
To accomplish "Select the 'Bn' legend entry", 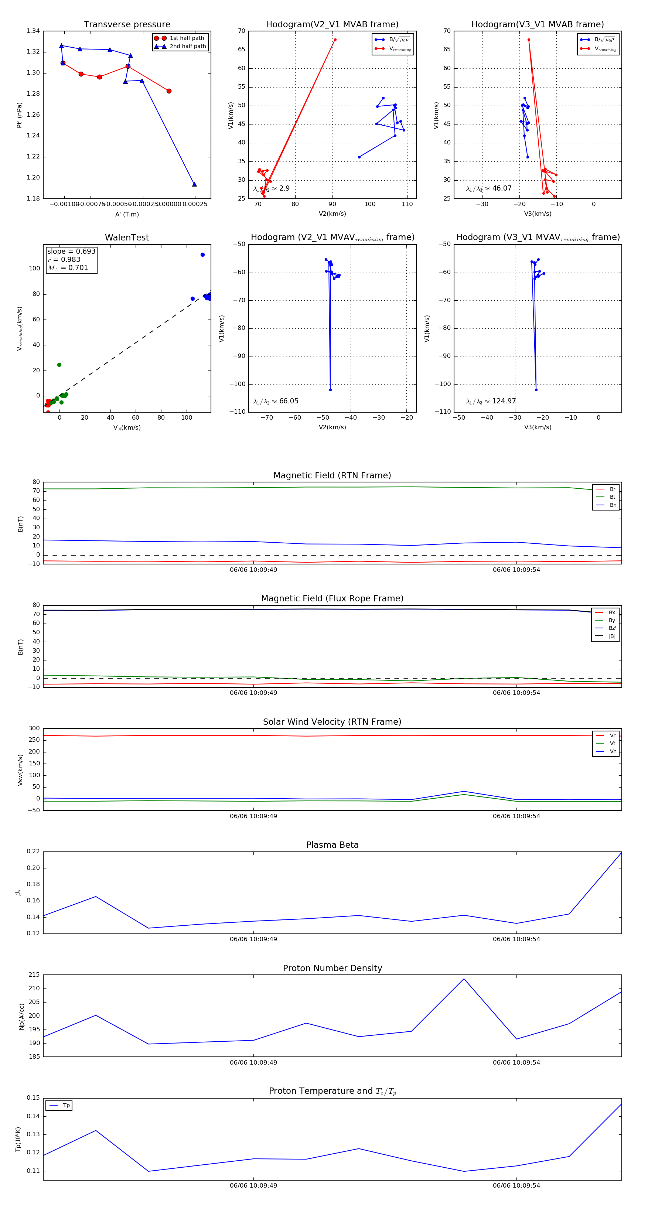I will pyautogui.click(x=606, y=505).
